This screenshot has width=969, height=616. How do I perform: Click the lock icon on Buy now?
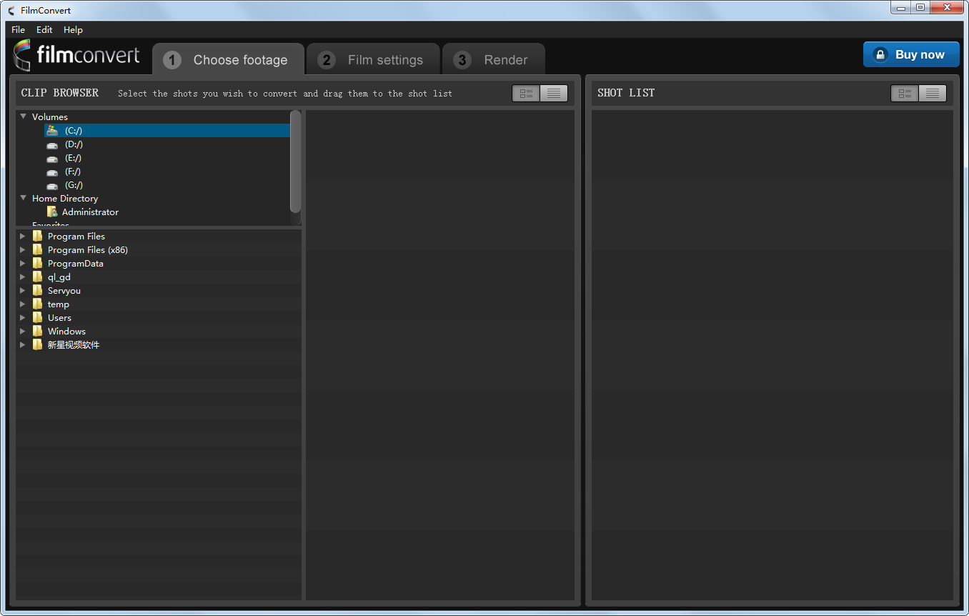(881, 54)
